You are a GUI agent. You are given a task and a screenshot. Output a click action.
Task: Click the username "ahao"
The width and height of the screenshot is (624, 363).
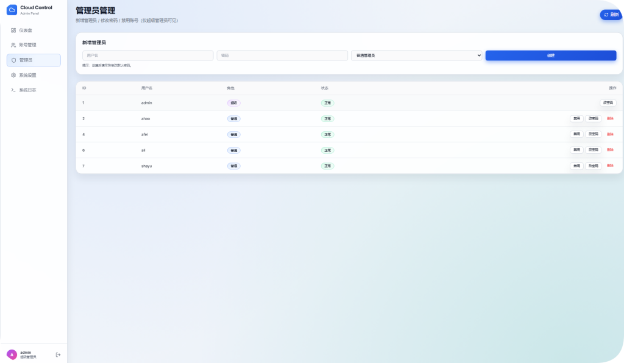[x=146, y=119]
